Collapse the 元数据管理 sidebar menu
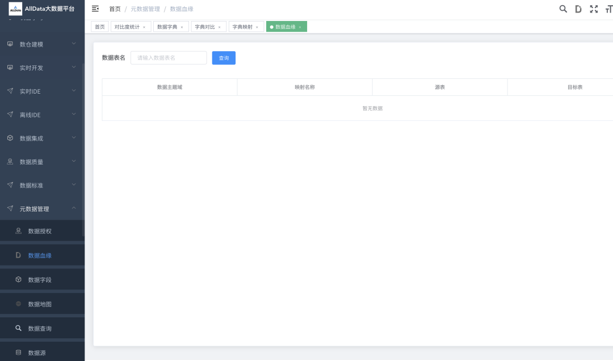The width and height of the screenshot is (613, 361). coord(42,209)
